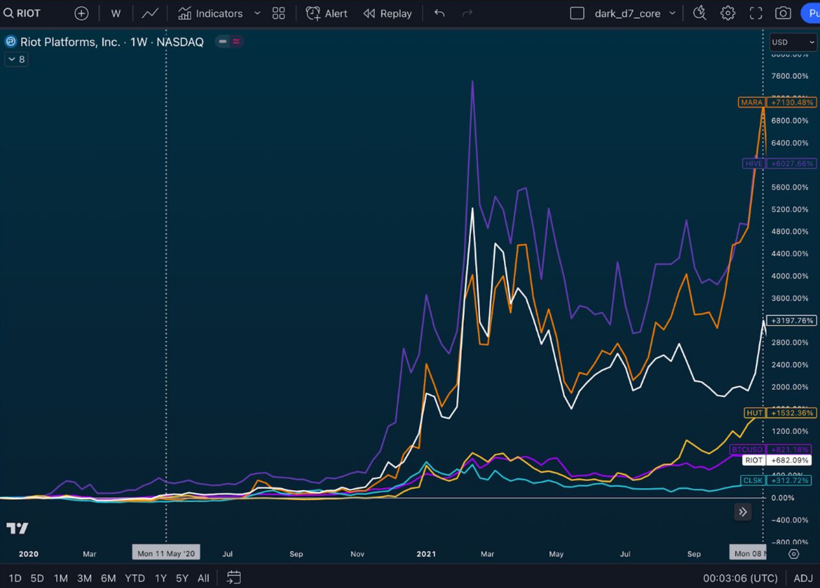Click the Mon 11 May '20 range handle
This screenshot has width=820, height=588.
click(166, 553)
